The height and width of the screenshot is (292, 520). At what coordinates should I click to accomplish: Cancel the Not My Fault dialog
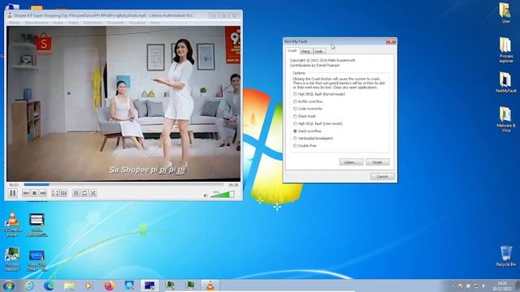pos(383,177)
